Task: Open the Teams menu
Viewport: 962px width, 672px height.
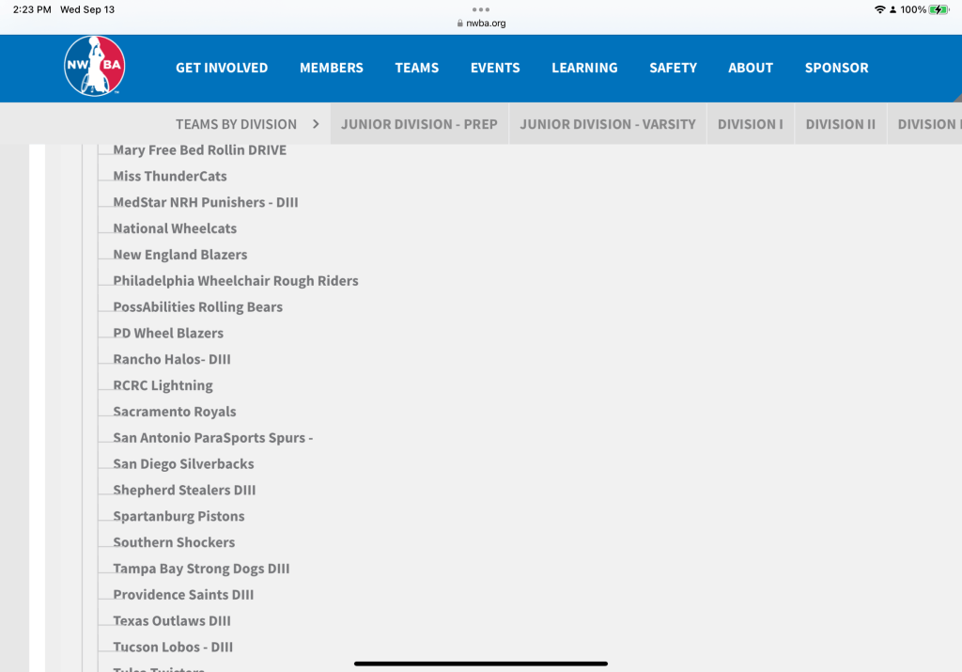Action: click(x=417, y=68)
